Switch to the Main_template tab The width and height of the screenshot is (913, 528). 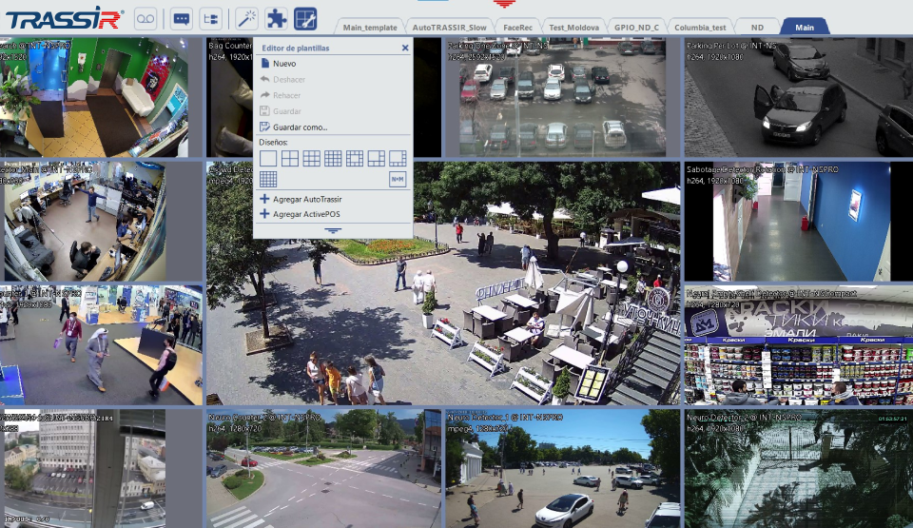(369, 28)
